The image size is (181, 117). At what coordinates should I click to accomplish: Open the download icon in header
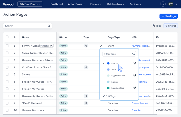click(x=163, y=4)
